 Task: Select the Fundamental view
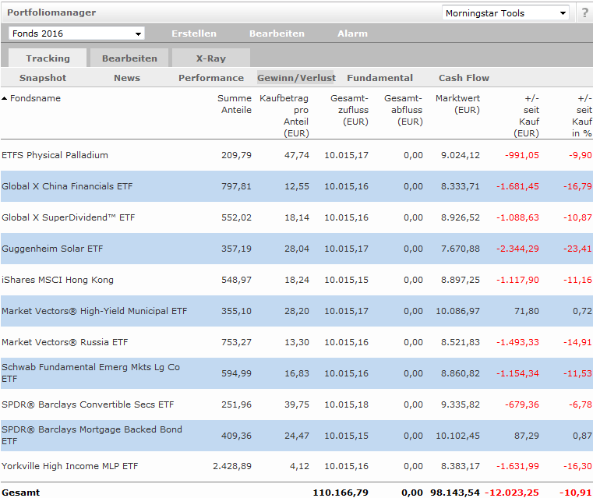pyautogui.click(x=379, y=78)
